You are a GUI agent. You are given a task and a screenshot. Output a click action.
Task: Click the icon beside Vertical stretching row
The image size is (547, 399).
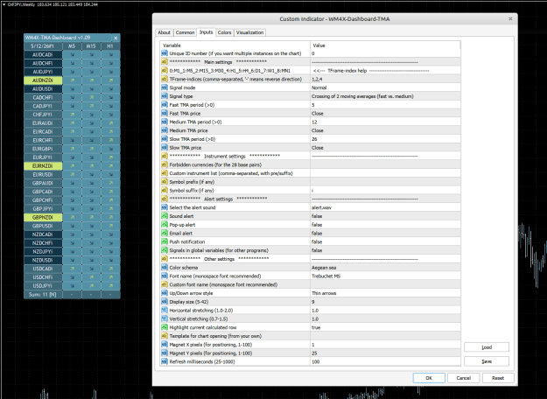coord(165,318)
